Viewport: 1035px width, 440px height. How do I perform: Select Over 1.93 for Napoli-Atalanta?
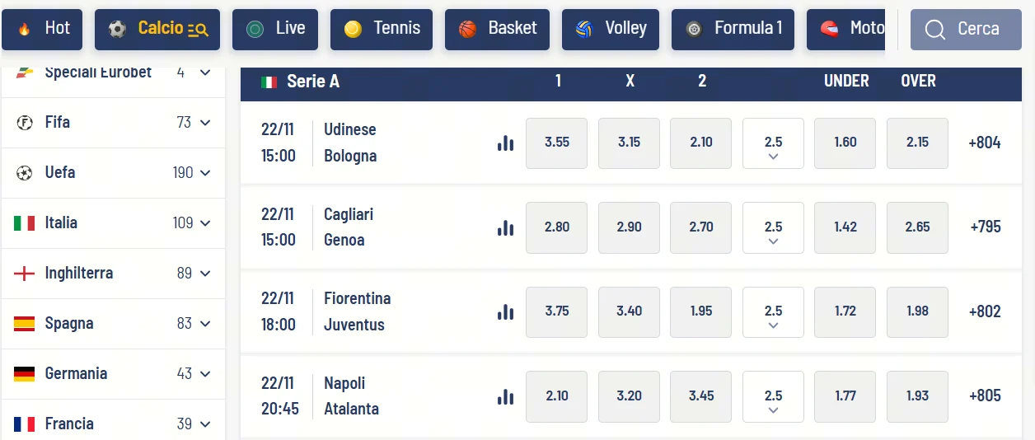pyautogui.click(x=917, y=396)
